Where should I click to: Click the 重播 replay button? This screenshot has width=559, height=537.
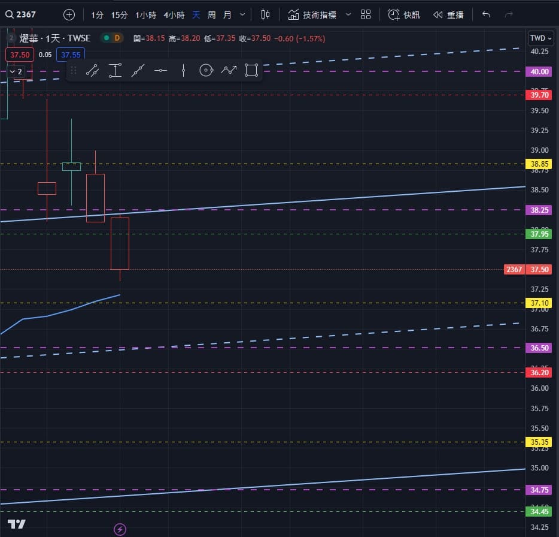448,14
